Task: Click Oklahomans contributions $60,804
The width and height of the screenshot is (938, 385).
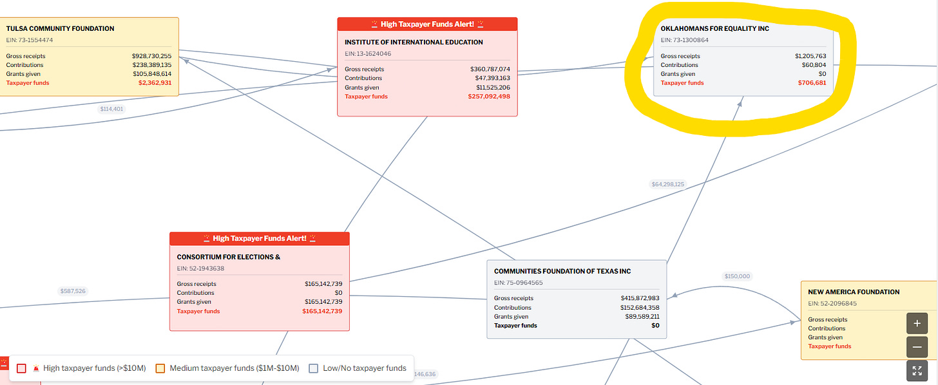Action: point(814,65)
